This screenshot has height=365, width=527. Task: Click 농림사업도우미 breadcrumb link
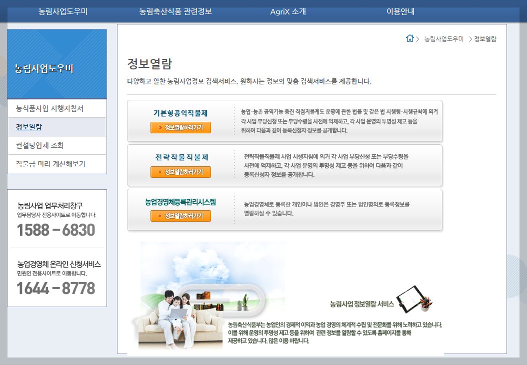click(x=443, y=39)
